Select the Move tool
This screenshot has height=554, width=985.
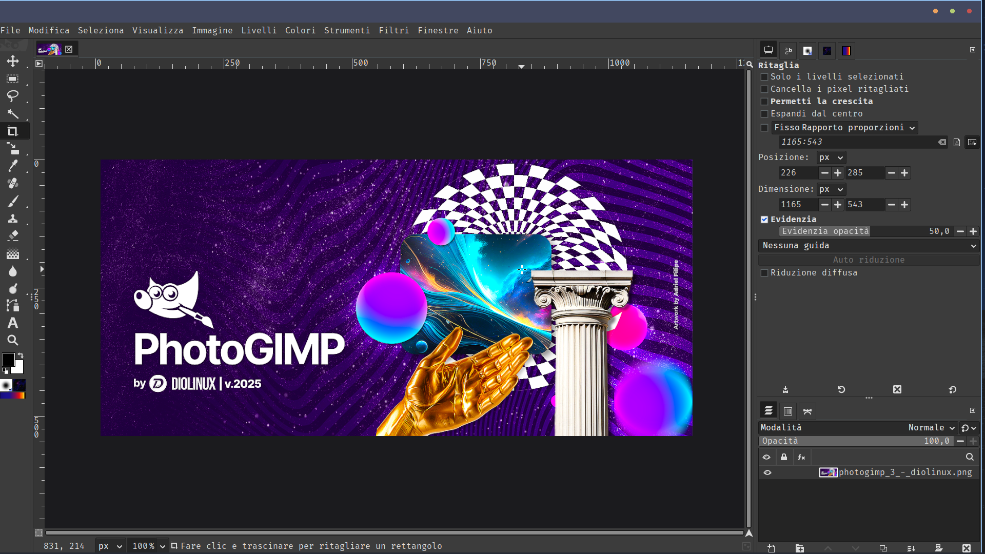coord(13,61)
